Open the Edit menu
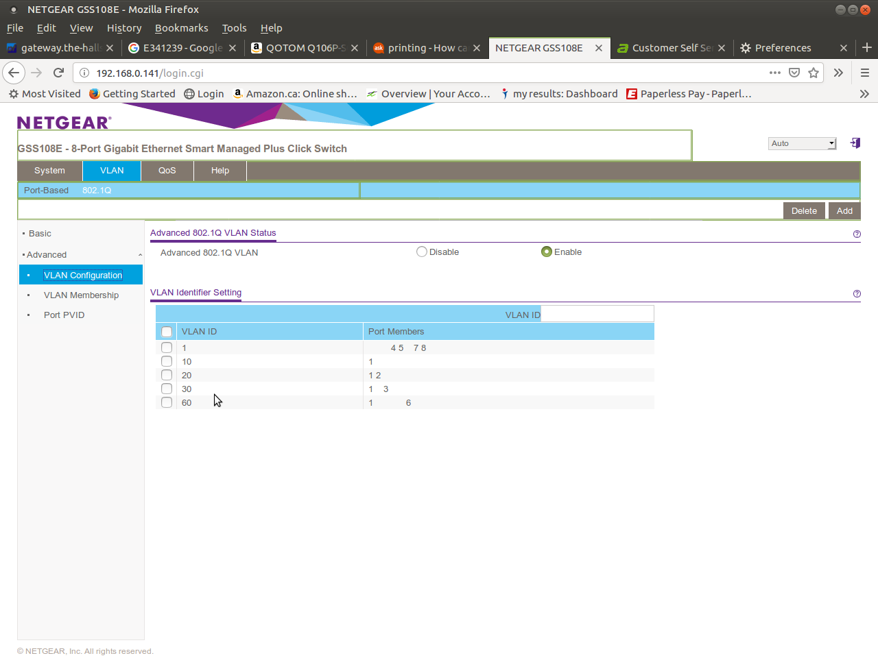Image resolution: width=878 pixels, height=658 pixels. tap(47, 28)
